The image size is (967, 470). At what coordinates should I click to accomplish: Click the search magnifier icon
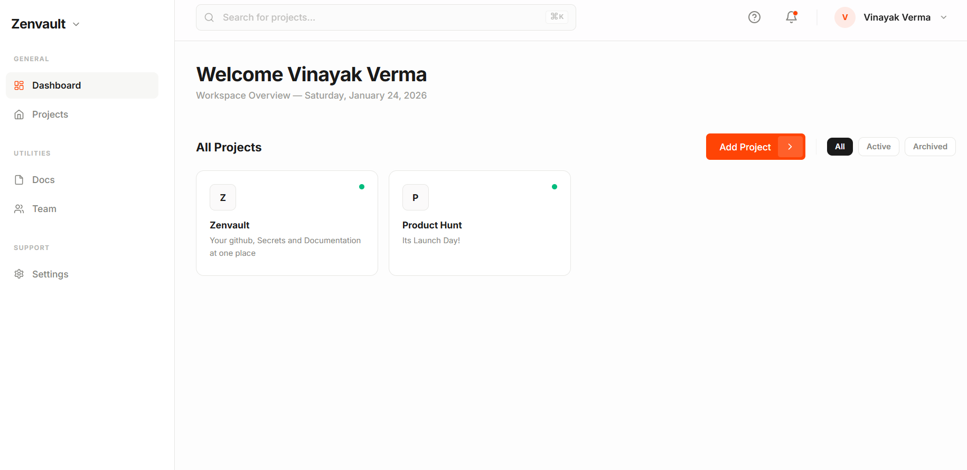[x=209, y=17]
